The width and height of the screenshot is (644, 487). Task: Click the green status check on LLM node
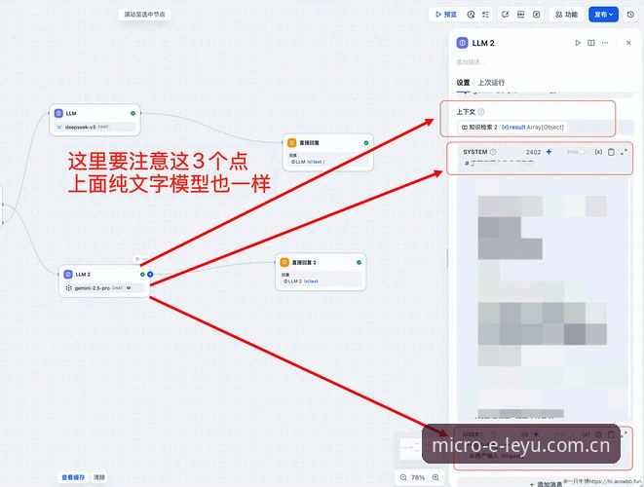pos(133,113)
